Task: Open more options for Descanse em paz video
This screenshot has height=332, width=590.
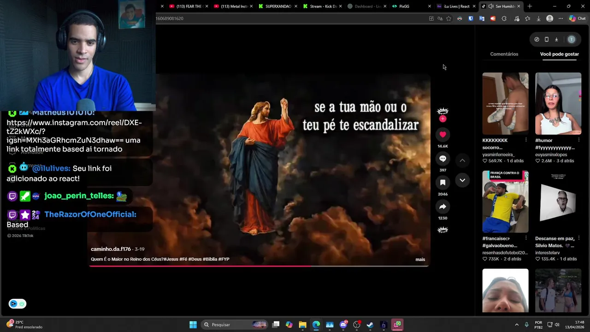Action: [x=579, y=238]
